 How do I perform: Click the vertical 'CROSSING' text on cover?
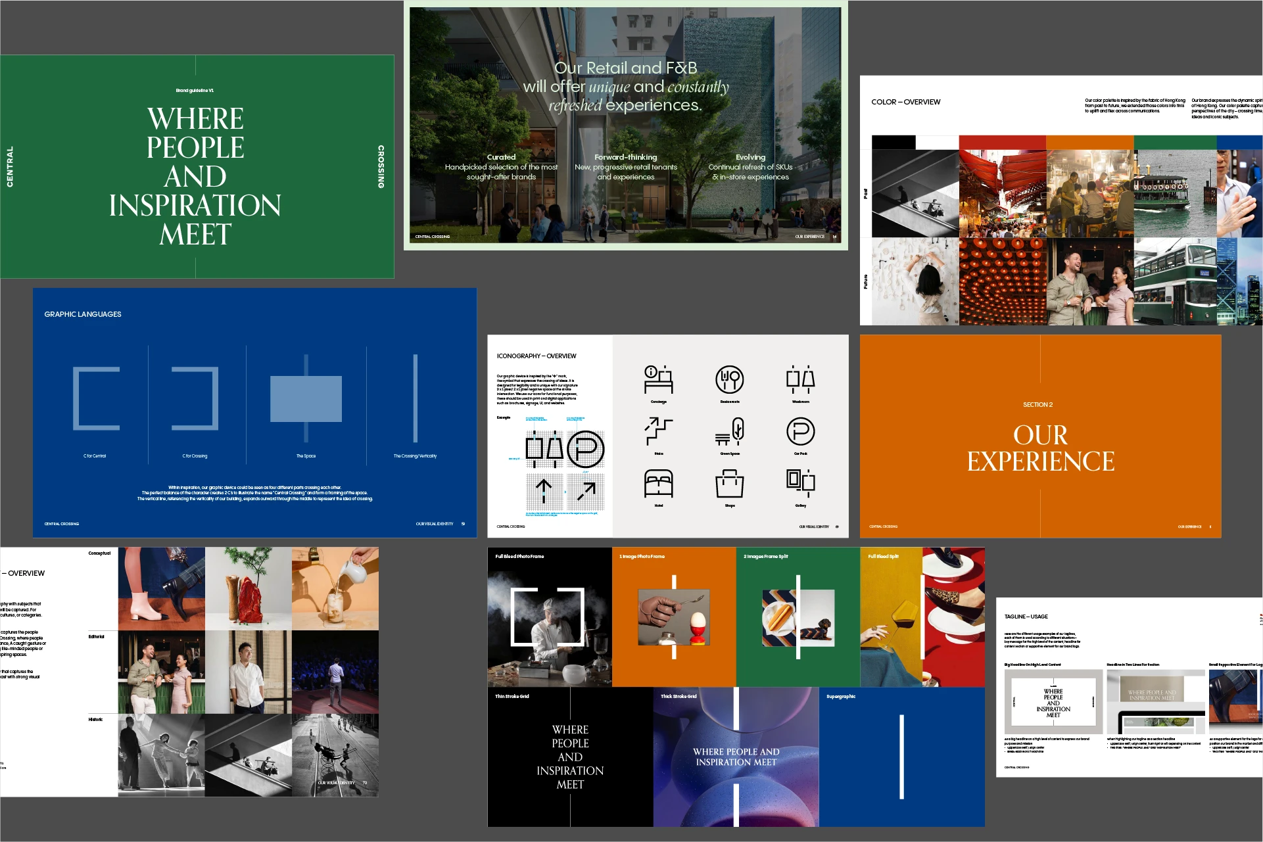(x=381, y=166)
